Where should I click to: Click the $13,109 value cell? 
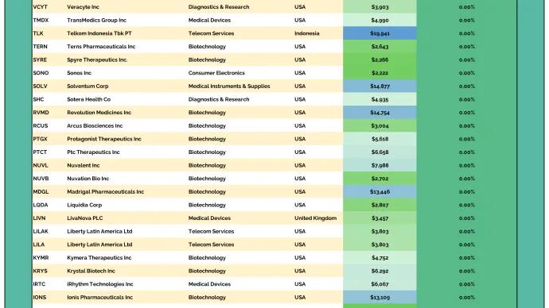pos(380,298)
